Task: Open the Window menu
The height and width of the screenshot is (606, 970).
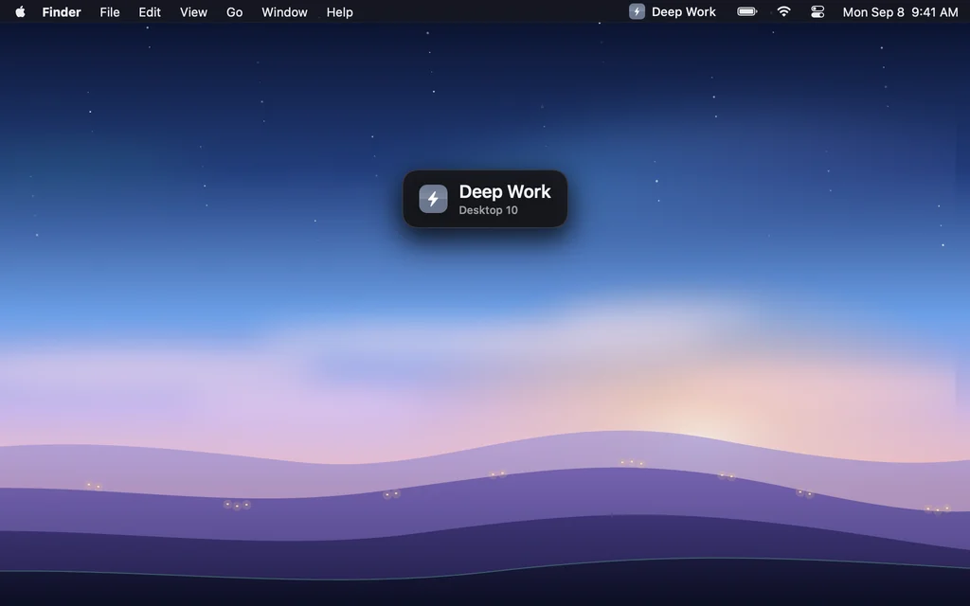Action: (284, 11)
